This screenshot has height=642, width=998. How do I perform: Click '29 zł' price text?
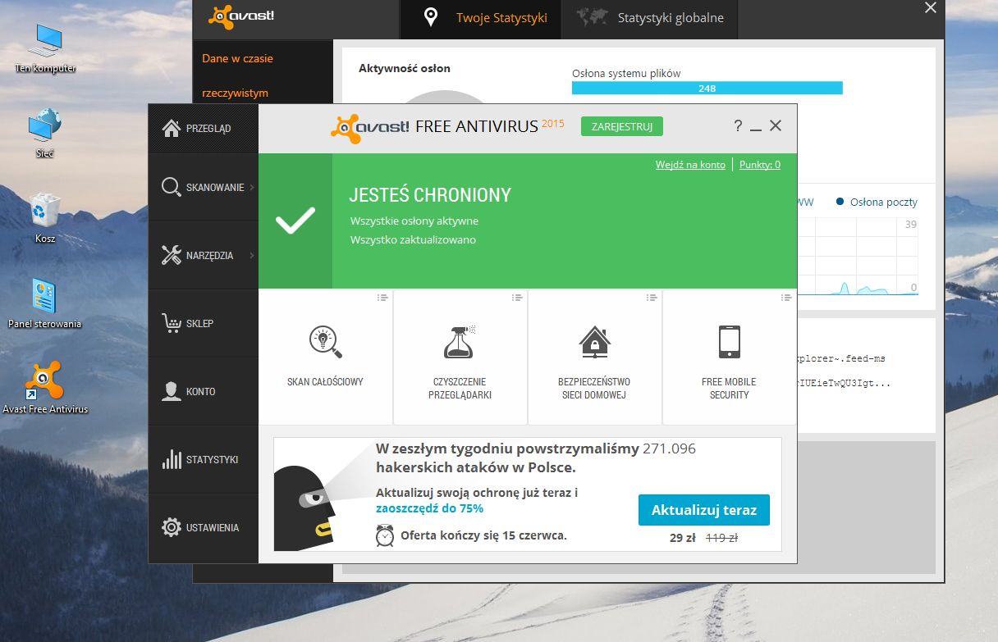[683, 539]
